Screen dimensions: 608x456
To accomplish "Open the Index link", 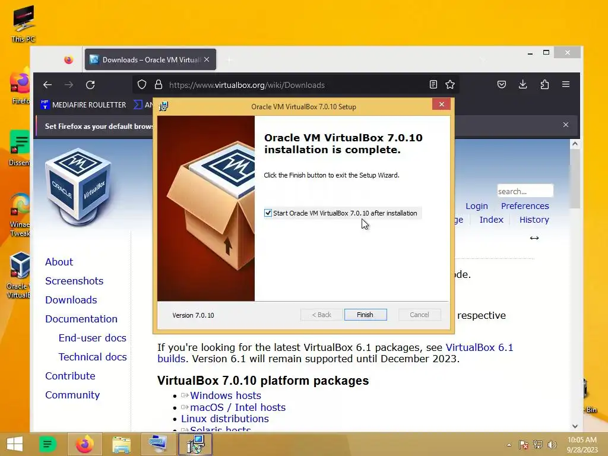I will [491, 220].
